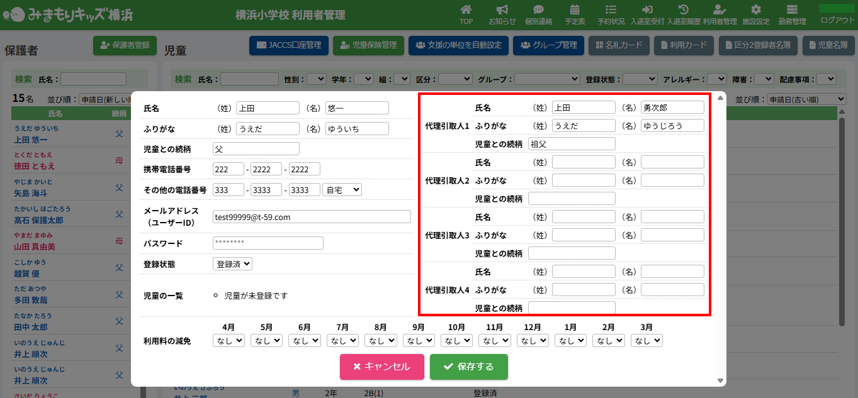Image resolution: width=858 pixels, height=398 pixels.
Task: Click the メールアドレス input field
Action: [312, 217]
